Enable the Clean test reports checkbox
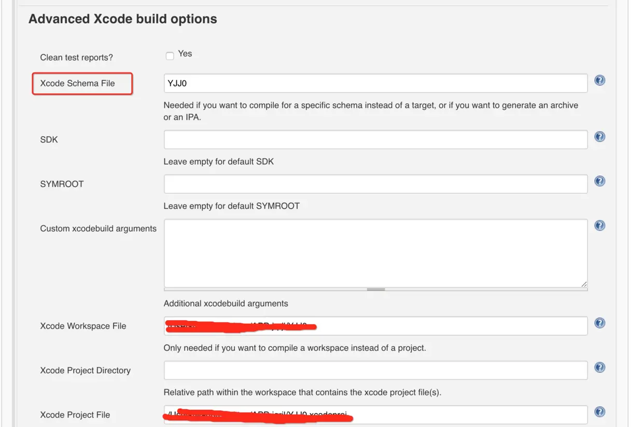The image size is (643, 427). point(170,55)
